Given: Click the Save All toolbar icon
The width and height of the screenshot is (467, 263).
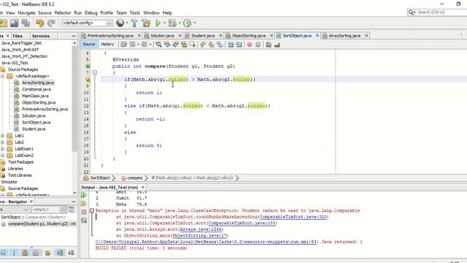Looking at the screenshot, I should click(26, 23).
